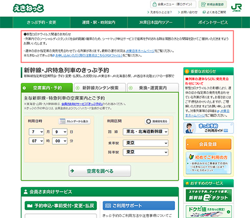Click 主な新幹線・特急列車の空席案内とご予約 text

tap(64, 98)
